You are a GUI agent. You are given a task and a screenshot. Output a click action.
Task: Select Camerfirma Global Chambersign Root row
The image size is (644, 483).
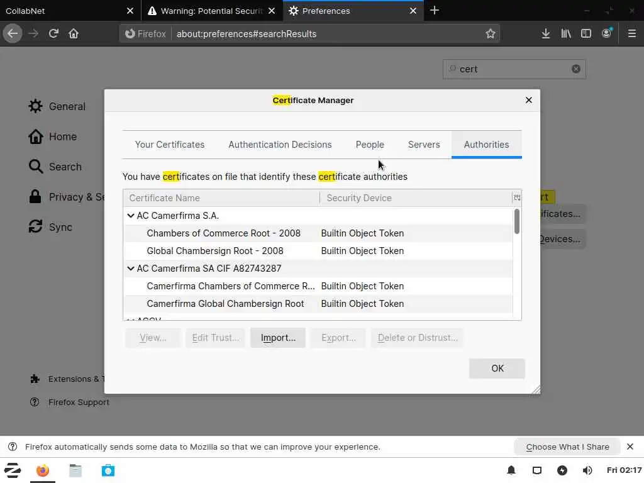pos(318,304)
